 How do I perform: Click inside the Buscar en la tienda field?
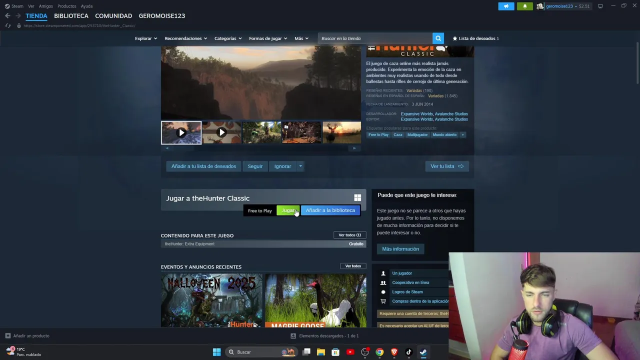pos(375,38)
